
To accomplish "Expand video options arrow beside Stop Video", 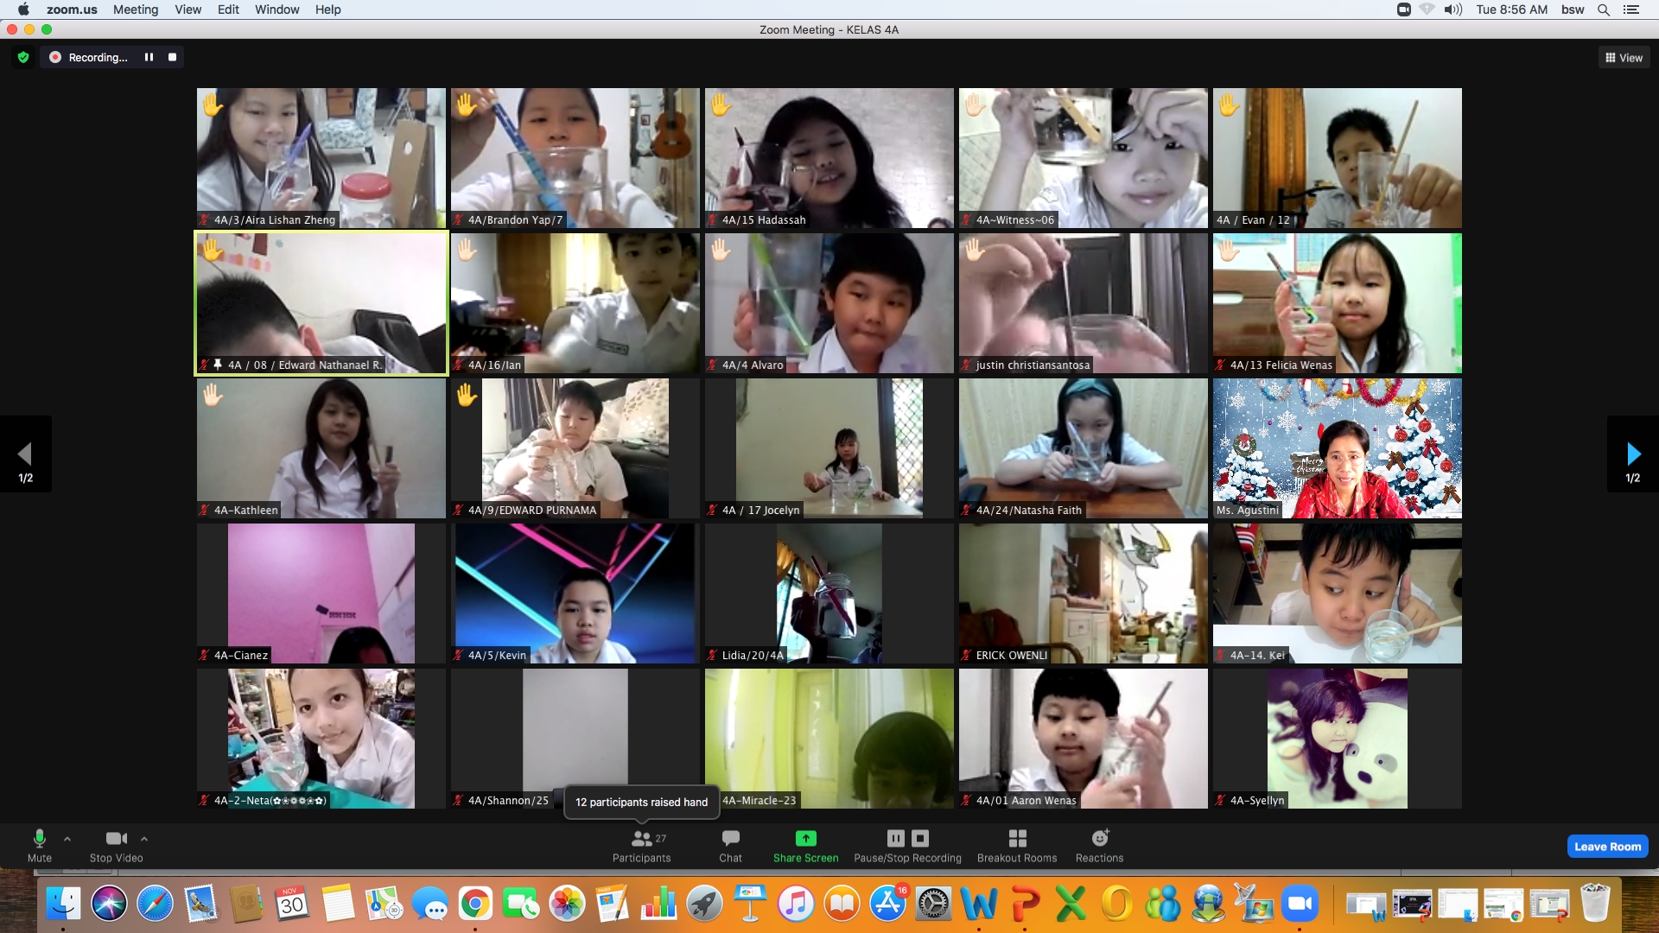I will 144,839.
